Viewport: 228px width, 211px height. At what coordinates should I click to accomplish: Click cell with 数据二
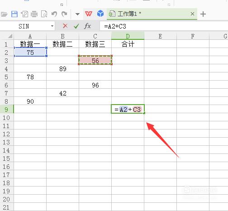(x=62, y=44)
